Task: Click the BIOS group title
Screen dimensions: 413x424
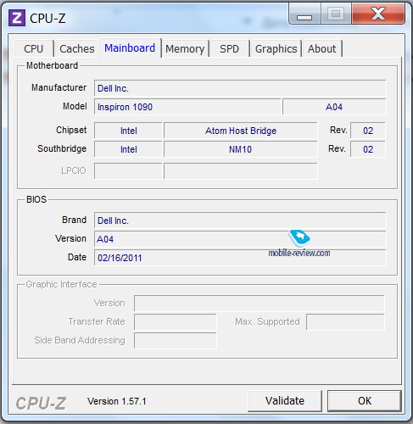Action: pos(36,199)
